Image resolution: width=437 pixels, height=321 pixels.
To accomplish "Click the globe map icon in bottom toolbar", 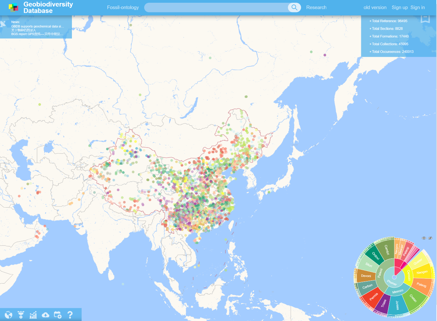I will coord(8,314).
